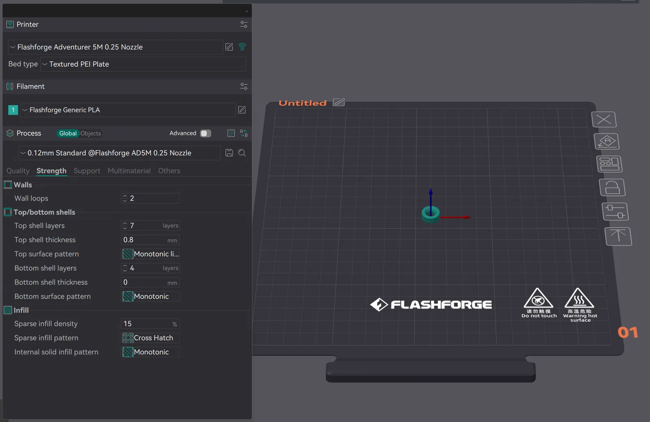This screenshot has width=650, height=422.
Task: Click the Top/bottom shells group icon
Action: coord(8,212)
